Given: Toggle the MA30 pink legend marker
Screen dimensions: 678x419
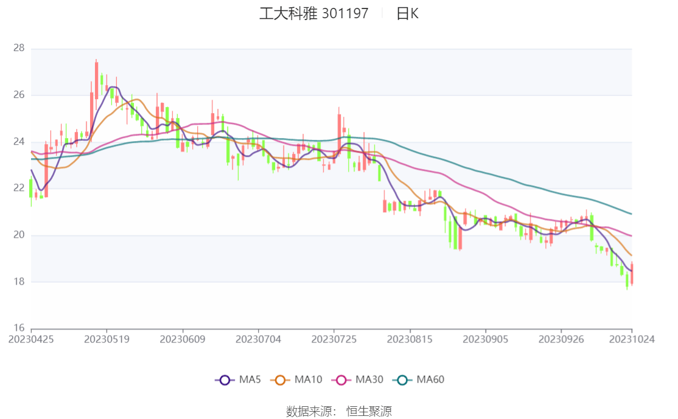Looking at the screenshot, I should (341, 380).
